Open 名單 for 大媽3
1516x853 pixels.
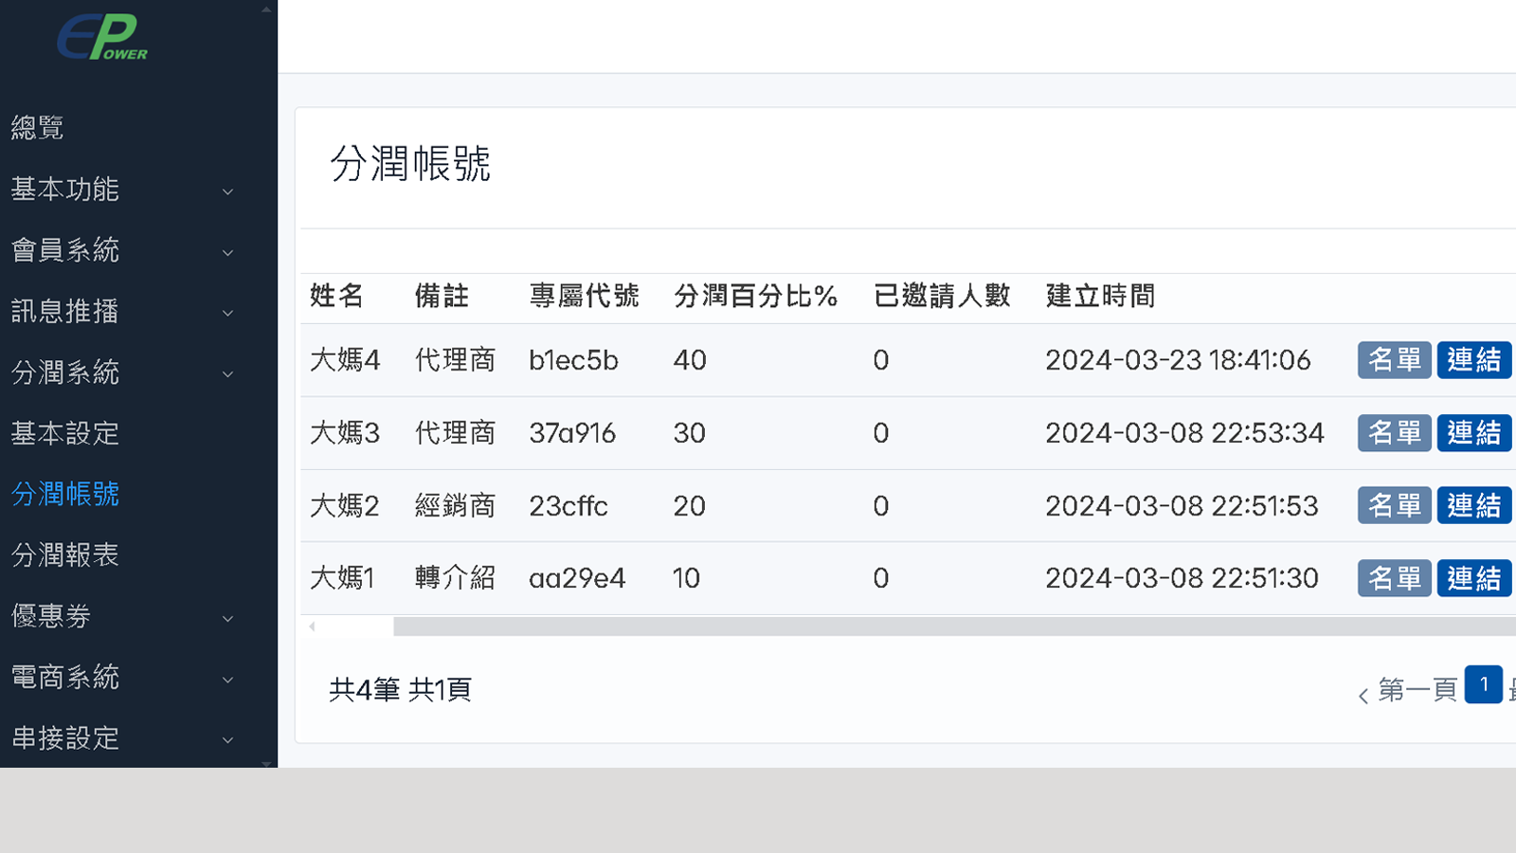click(x=1394, y=433)
